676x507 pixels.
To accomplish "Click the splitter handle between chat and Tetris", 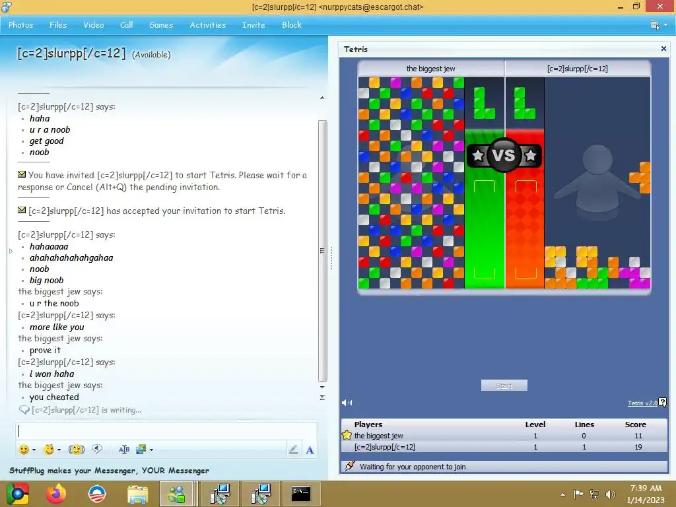I will click(331, 258).
